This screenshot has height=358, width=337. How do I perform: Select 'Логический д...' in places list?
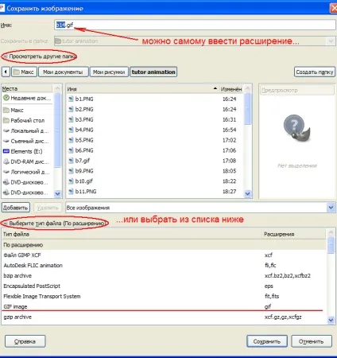click(x=28, y=172)
